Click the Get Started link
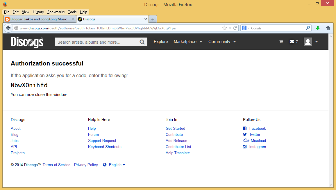Screen dimensions: 336x190 175,128
